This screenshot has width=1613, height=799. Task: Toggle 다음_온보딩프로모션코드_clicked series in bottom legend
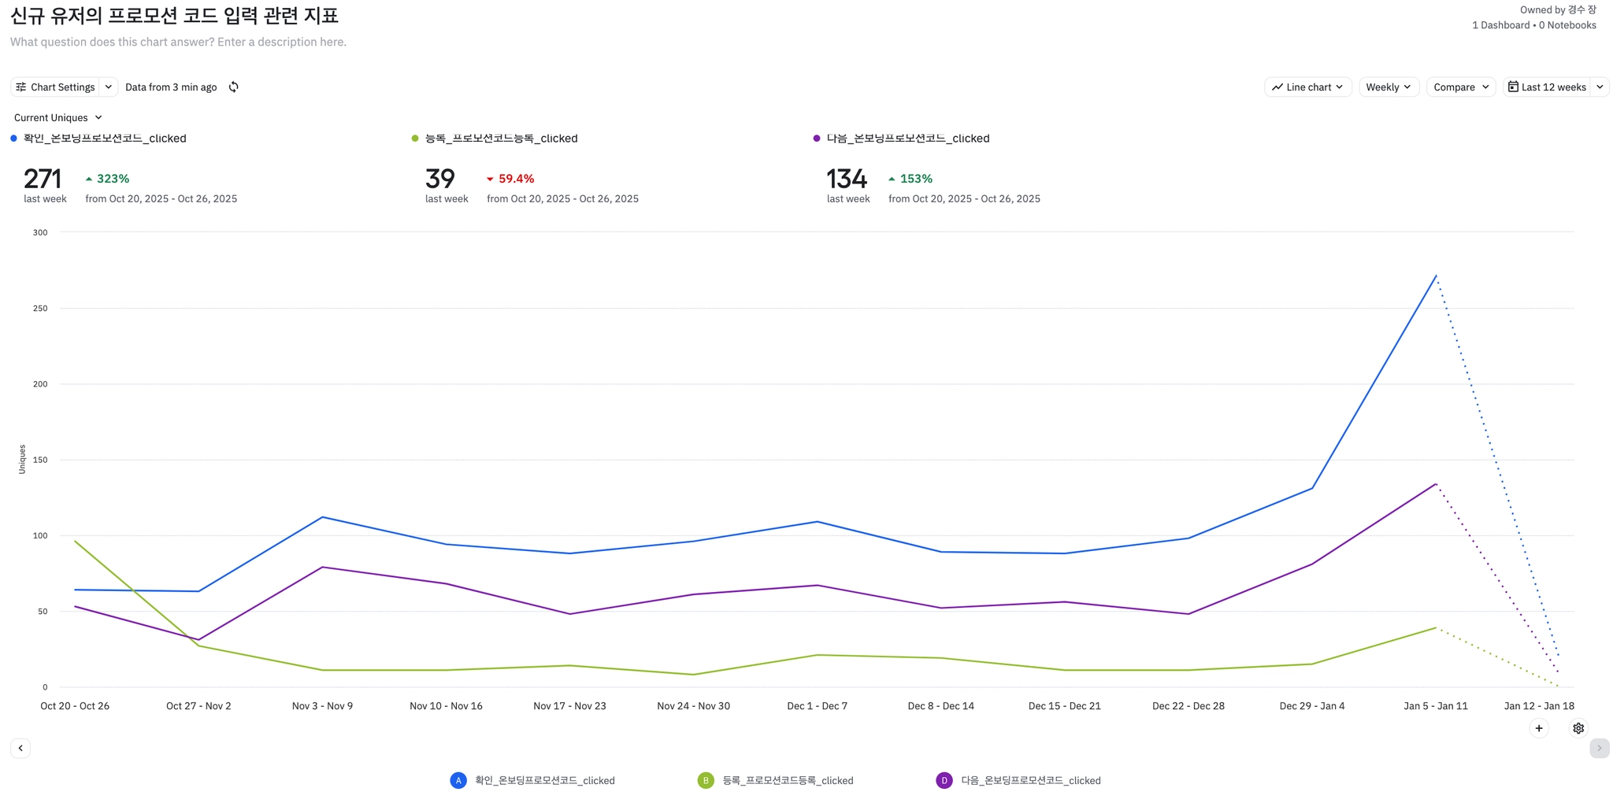(x=1030, y=781)
